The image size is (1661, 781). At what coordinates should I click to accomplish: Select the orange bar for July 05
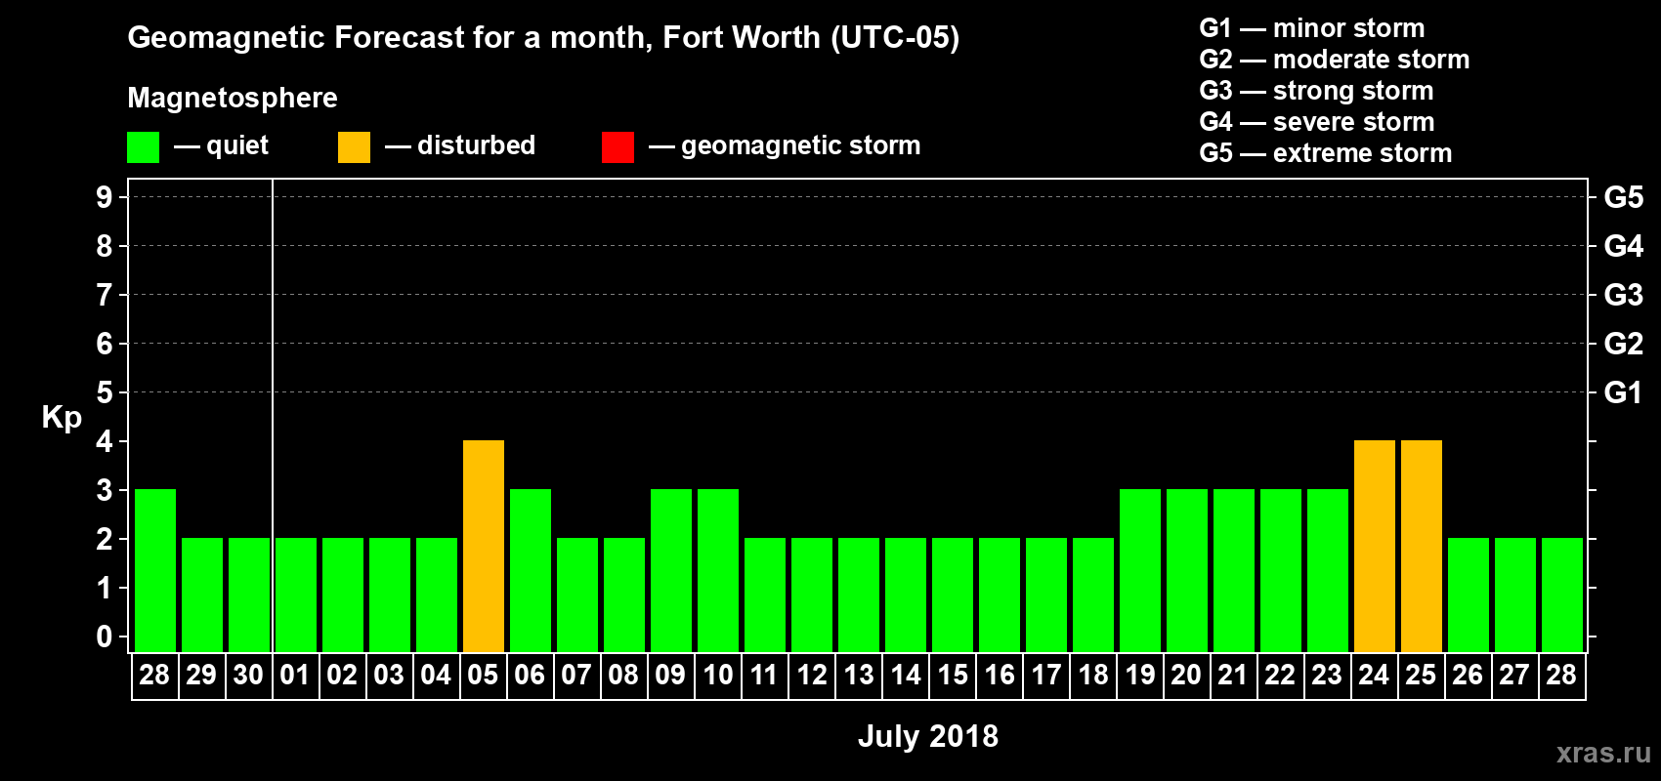click(484, 546)
